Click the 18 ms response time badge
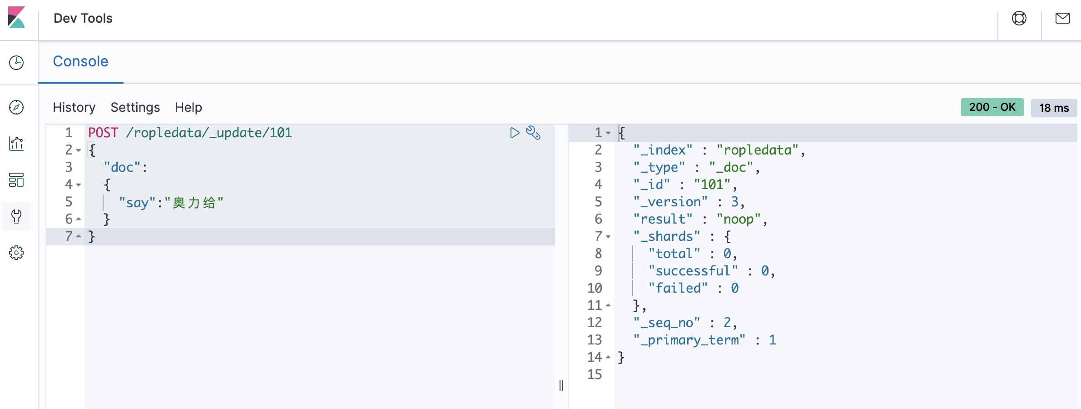The width and height of the screenshot is (1081, 409). pos(1054,108)
